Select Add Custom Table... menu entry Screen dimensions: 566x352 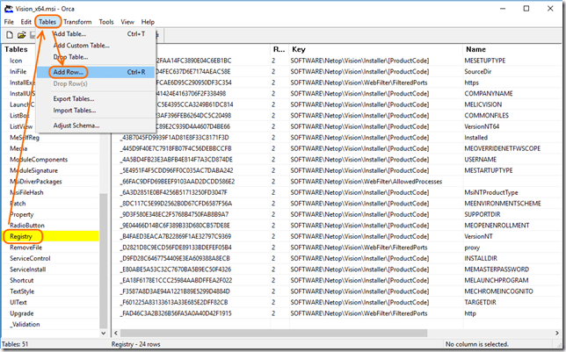[83, 45]
